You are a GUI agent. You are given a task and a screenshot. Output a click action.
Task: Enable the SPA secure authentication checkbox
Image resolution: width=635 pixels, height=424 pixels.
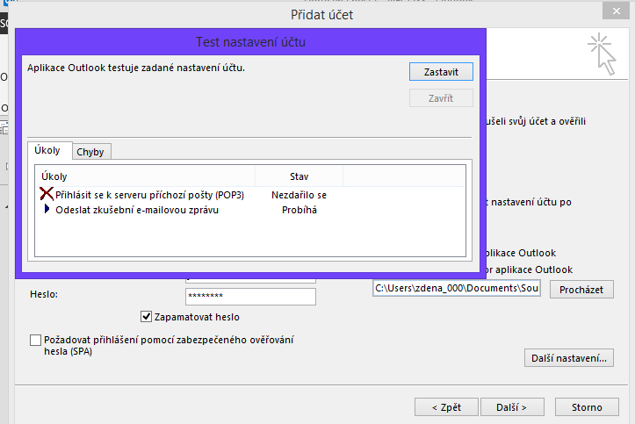pos(35,340)
